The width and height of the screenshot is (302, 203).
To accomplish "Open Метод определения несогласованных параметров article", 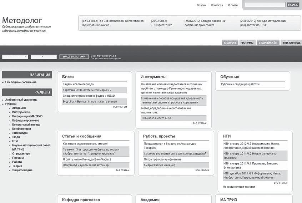I will coord(166,110).
